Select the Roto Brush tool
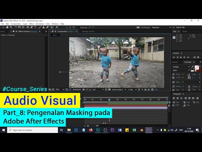The image size is (202, 152). (52, 27)
